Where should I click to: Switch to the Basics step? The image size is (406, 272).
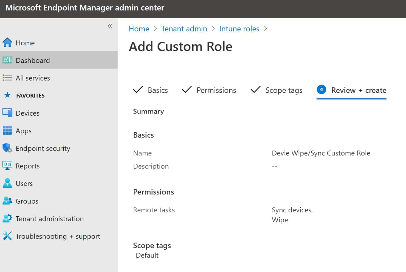(158, 90)
